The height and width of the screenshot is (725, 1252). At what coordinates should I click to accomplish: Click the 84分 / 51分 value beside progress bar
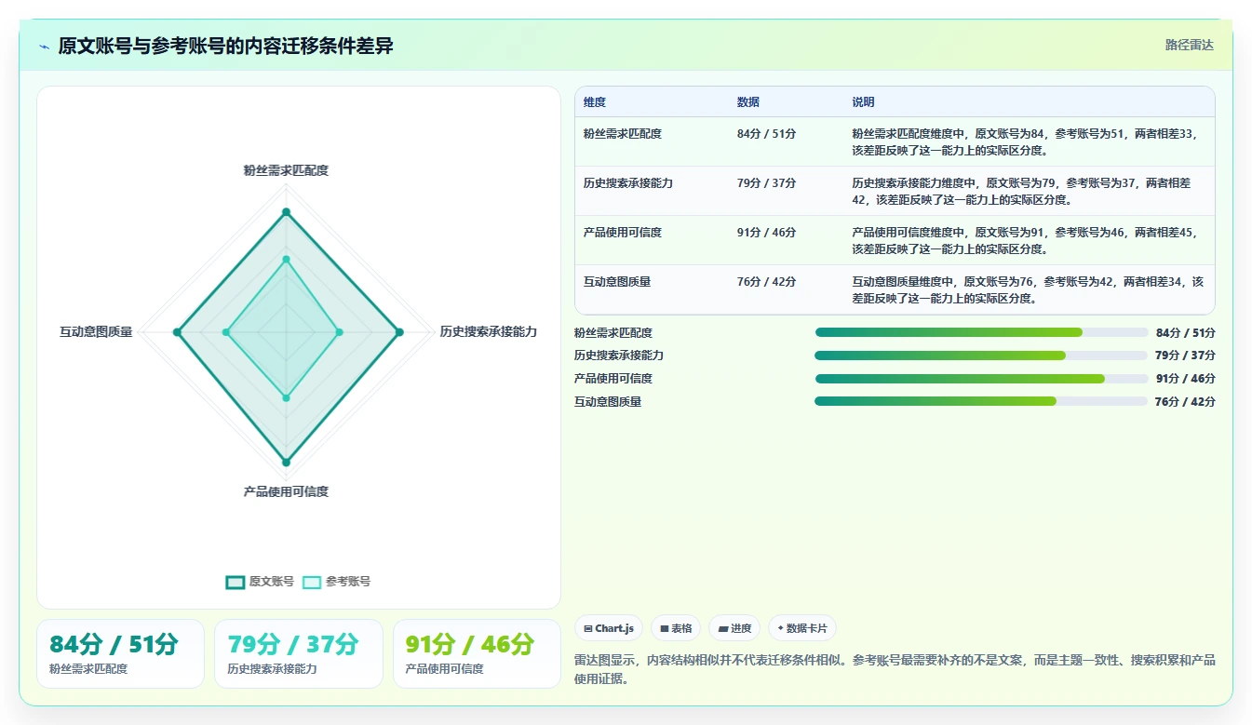[x=1186, y=332]
